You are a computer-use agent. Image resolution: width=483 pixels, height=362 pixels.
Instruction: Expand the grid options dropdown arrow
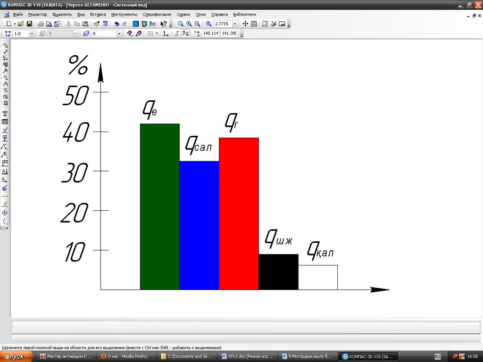157,33
